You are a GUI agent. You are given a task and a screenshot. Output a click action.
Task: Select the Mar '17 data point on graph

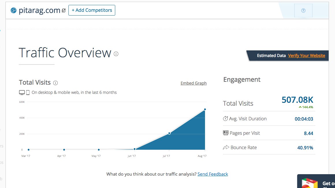coord(29,150)
